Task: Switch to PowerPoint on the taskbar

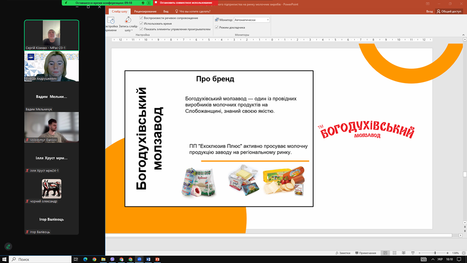Action: pos(157,259)
